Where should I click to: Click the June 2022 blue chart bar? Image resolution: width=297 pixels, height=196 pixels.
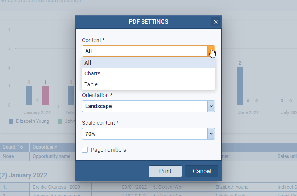pyautogui.click(x=240, y=86)
